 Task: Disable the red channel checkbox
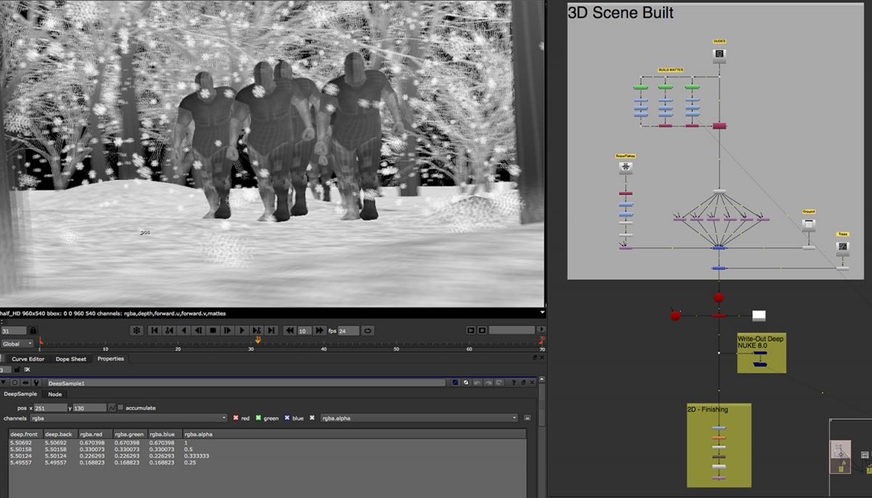click(235, 418)
